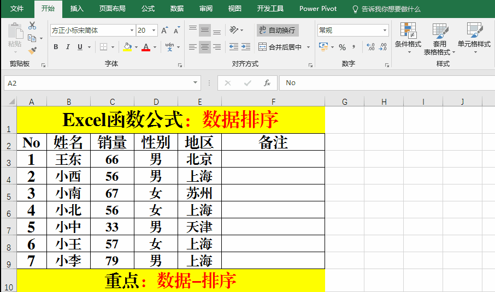Select cell containing 苏州
495x292 pixels.
point(199,193)
